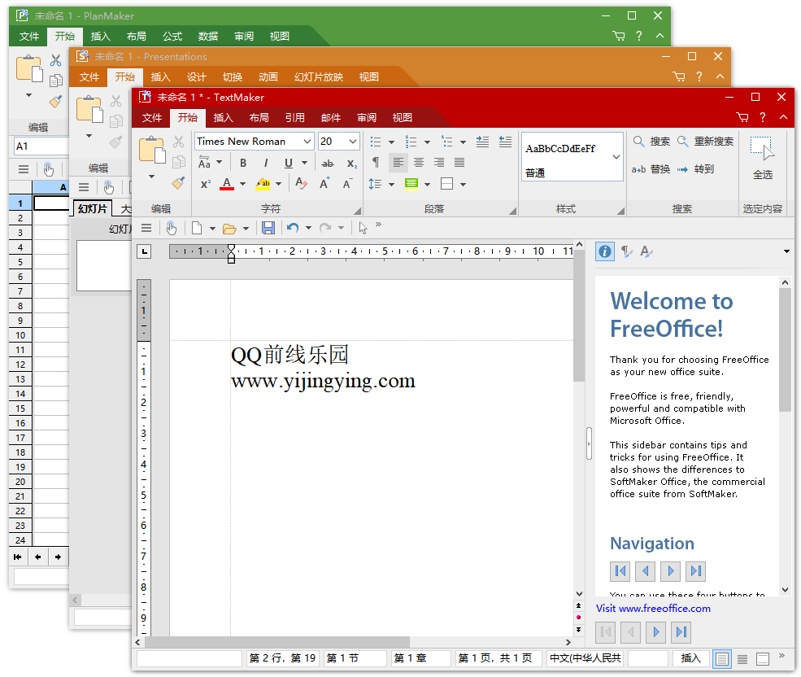The image size is (801, 677).
Task: Click the tab stop type selector on ruler
Action: 145,251
